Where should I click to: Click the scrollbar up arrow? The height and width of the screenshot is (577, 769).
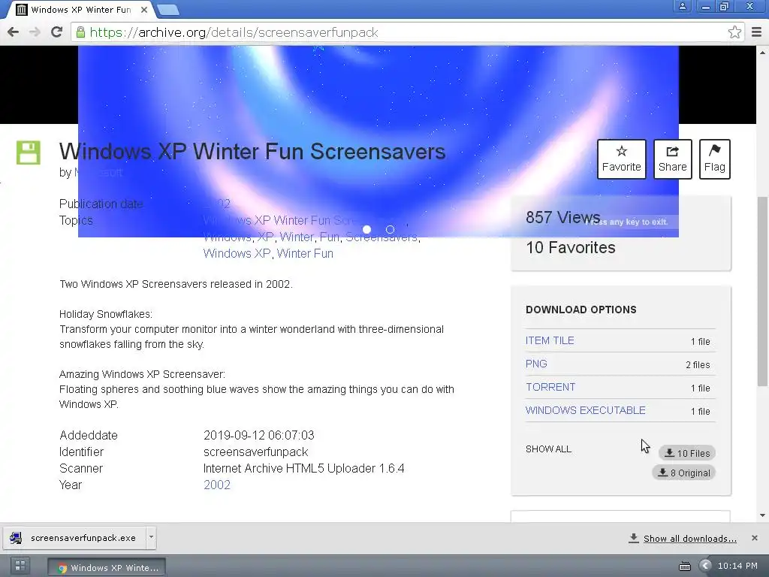click(763, 52)
